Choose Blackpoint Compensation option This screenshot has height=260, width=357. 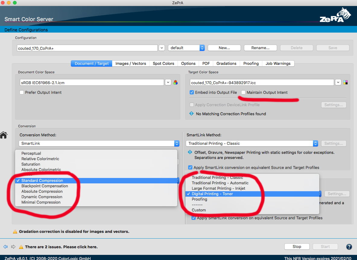pos(96,186)
